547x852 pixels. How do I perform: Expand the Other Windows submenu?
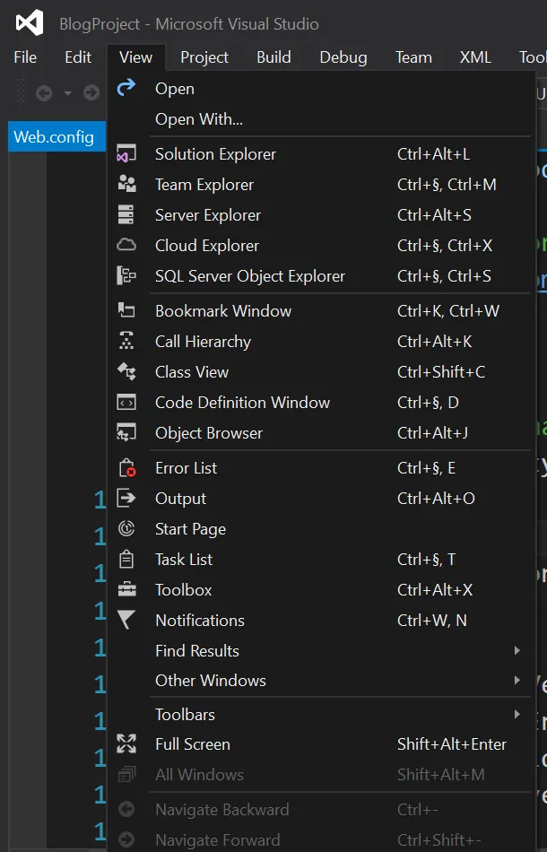click(517, 681)
